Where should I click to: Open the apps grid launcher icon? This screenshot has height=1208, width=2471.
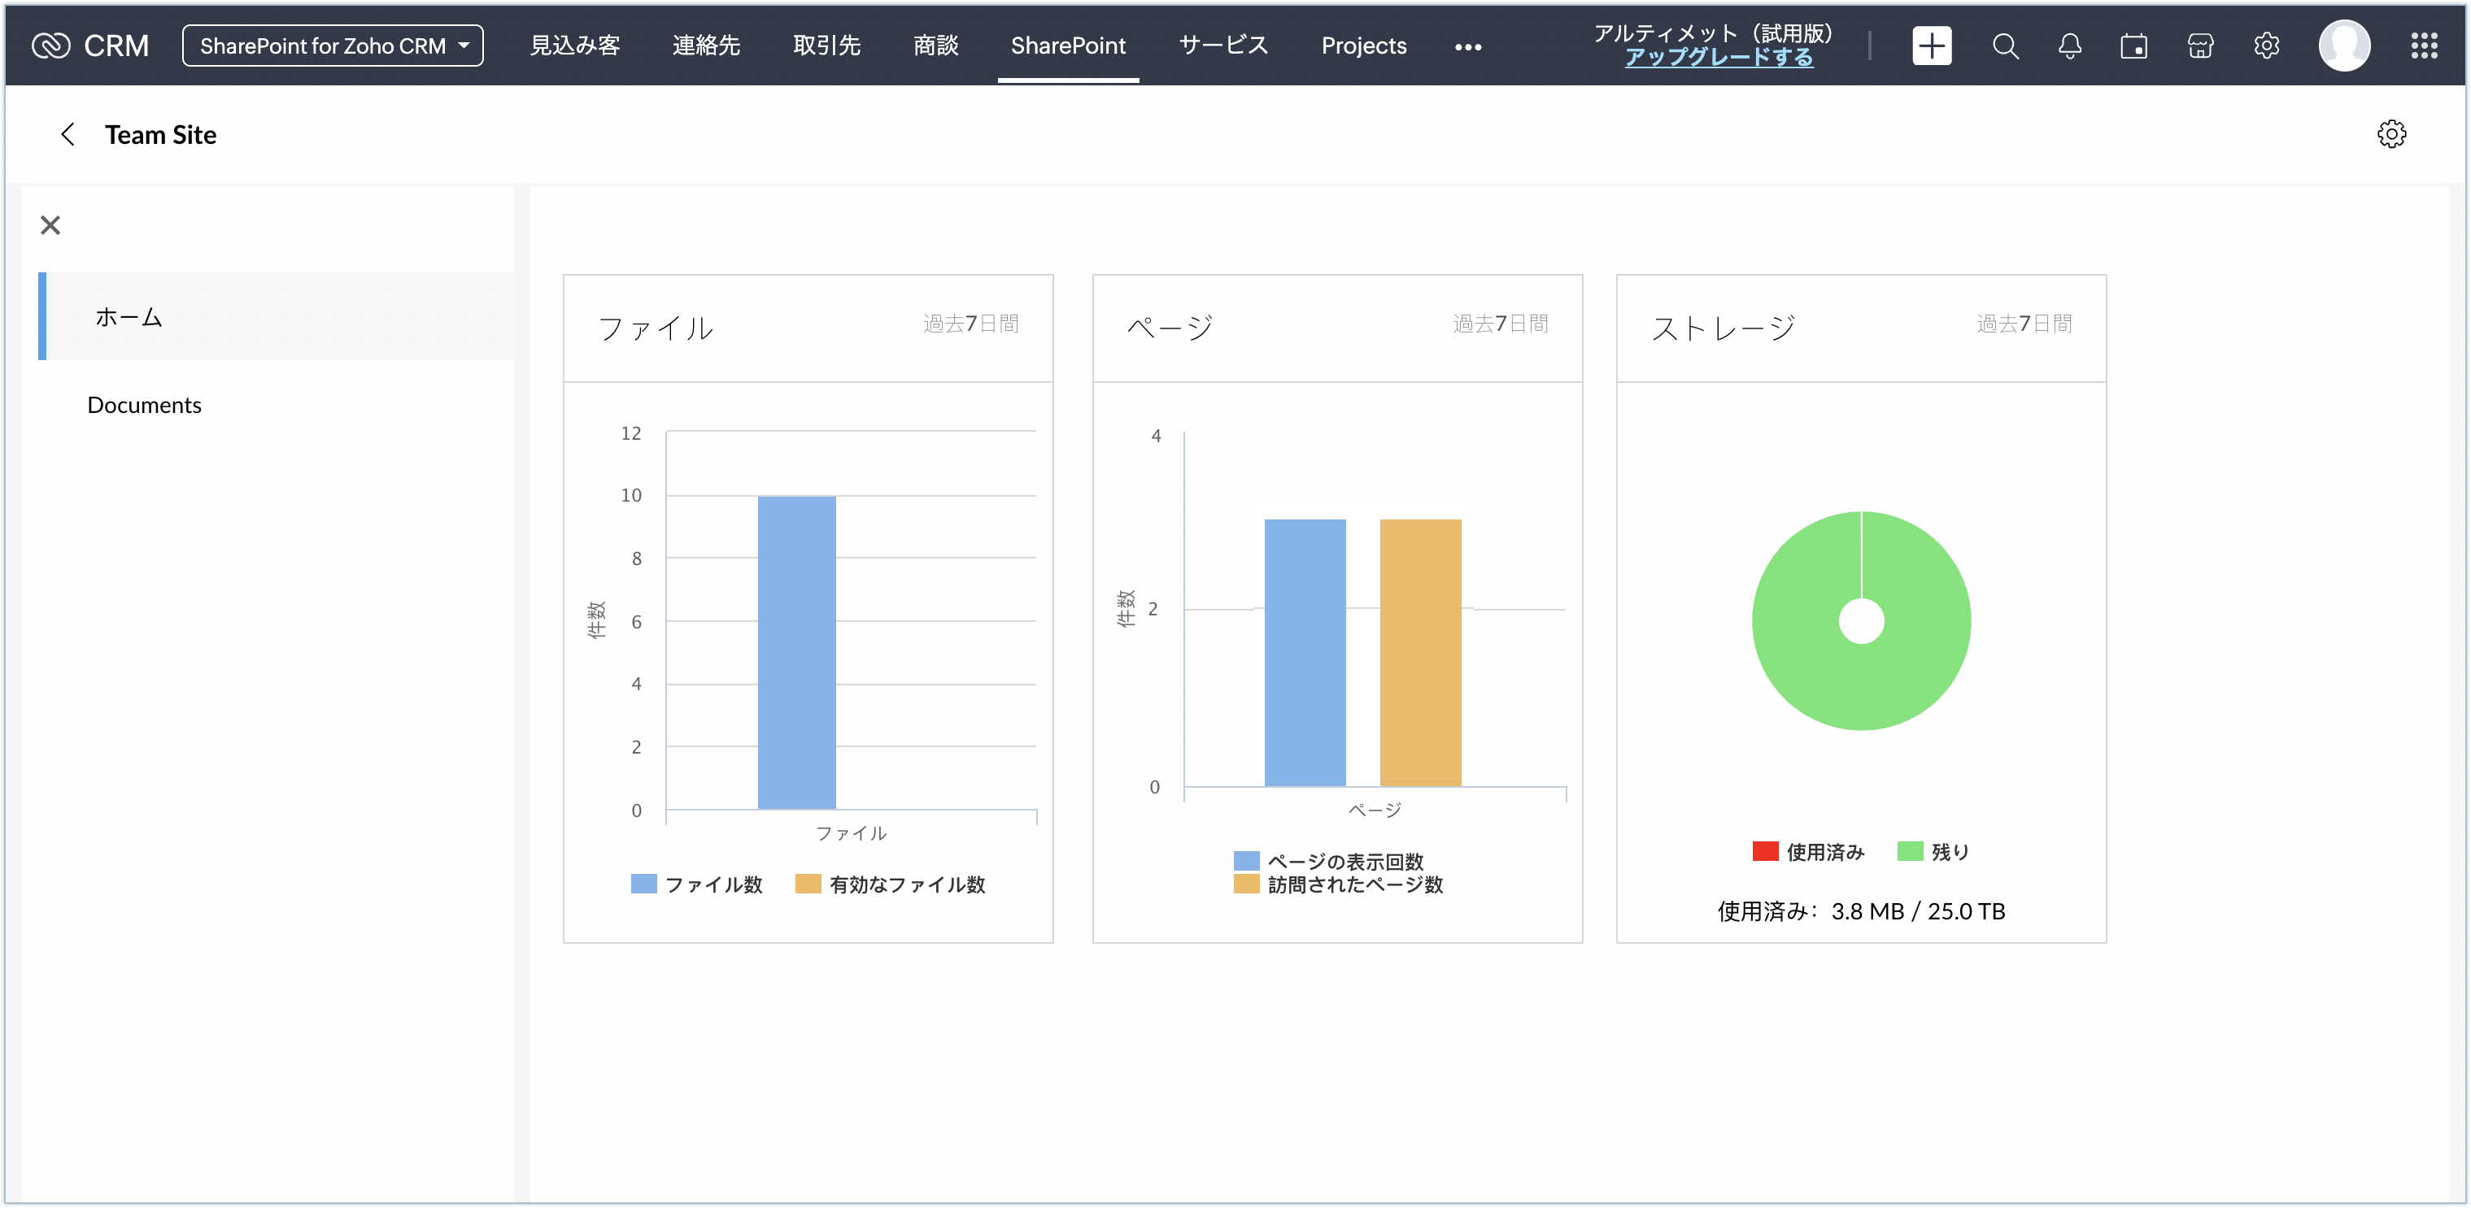coord(2424,45)
